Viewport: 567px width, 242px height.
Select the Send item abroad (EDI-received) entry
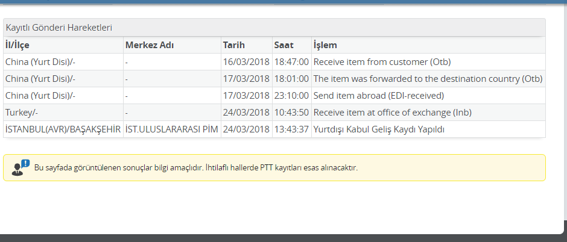pyautogui.click(x=379, y=96)
